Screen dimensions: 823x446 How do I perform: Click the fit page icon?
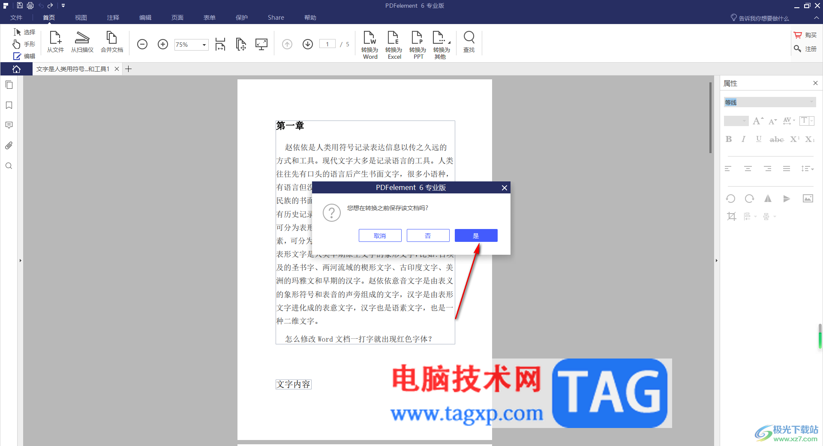point(241,44)
